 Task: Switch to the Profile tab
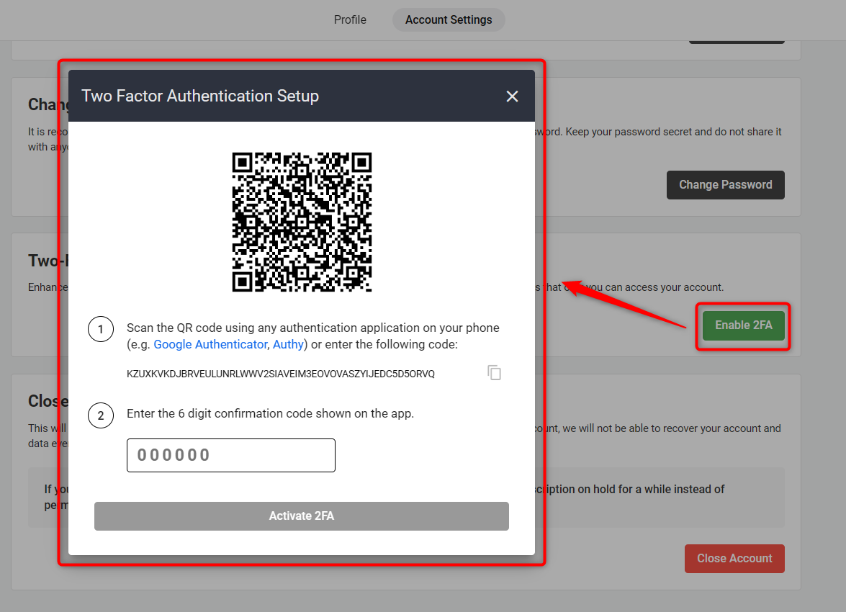click(x=350, y=20)
